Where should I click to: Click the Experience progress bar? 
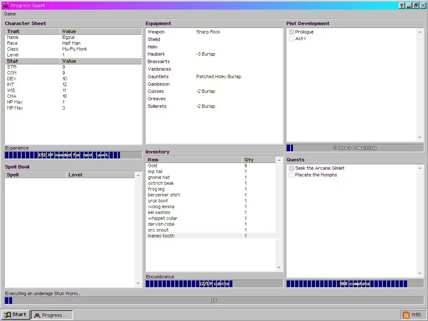click(x=73, y=155)
